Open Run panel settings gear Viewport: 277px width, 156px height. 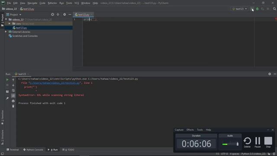(270, 74)
